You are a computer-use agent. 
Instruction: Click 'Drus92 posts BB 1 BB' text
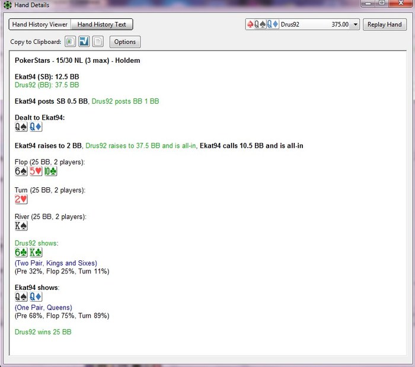click(x=125, y=101)
